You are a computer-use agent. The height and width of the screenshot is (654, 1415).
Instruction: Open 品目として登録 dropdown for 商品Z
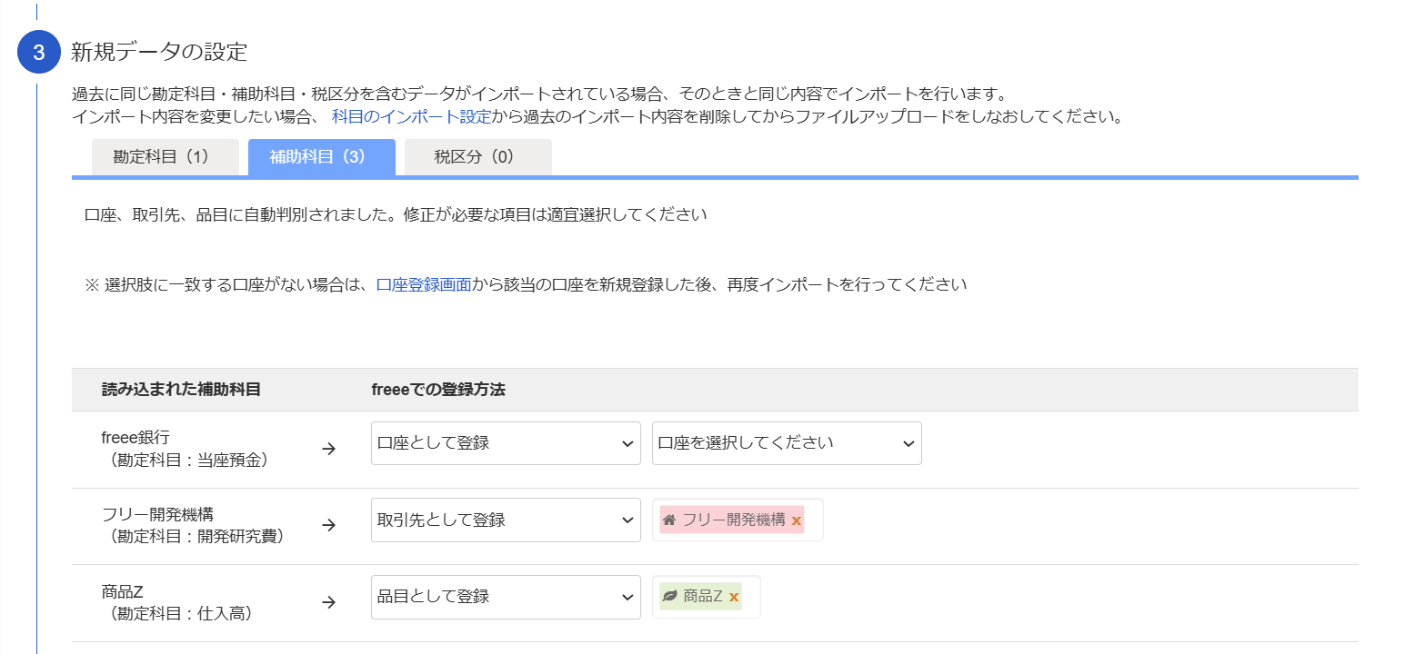click(x=506, y=597)
